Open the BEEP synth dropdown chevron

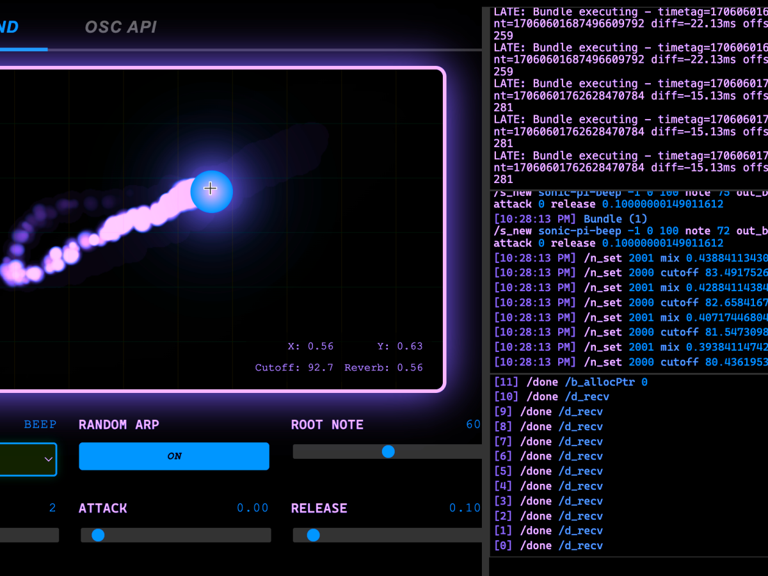(x=48, y=459)
